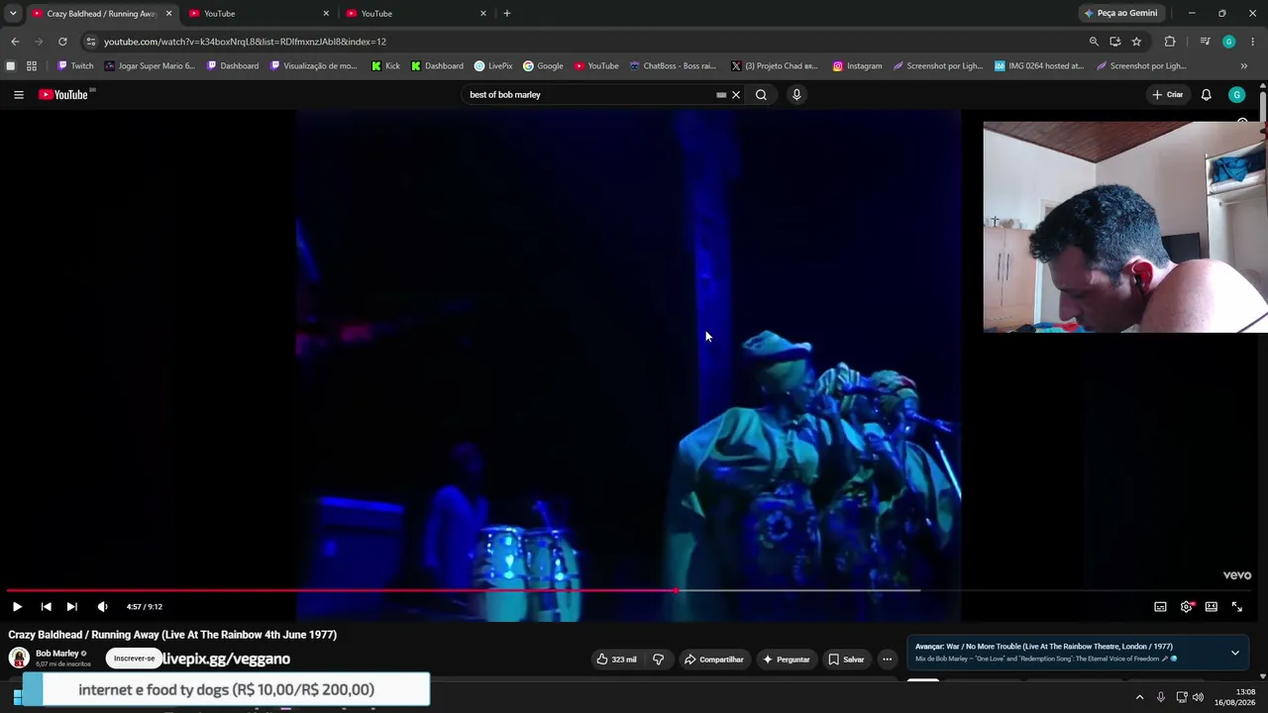Save the video with Salvar
1268x713 pixels.
pos(847,660)
